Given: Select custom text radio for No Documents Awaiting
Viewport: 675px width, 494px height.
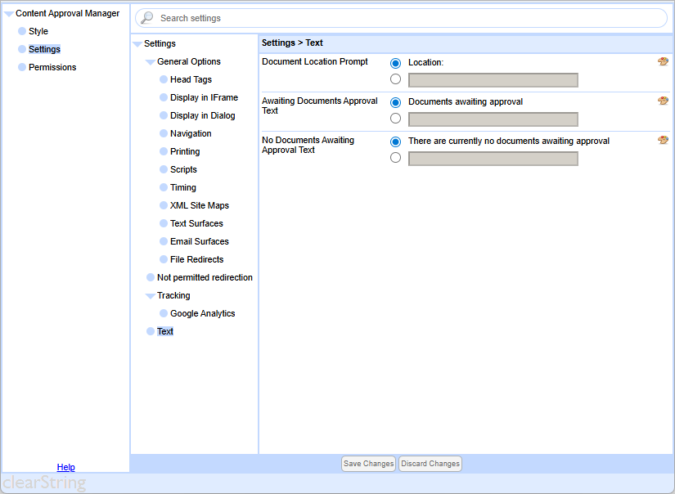Looking at the screenshot, I should [396, 158].
